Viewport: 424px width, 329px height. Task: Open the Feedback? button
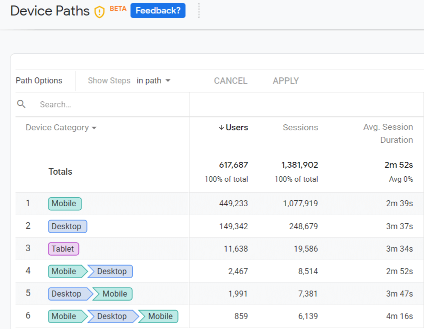click(157, 10)
